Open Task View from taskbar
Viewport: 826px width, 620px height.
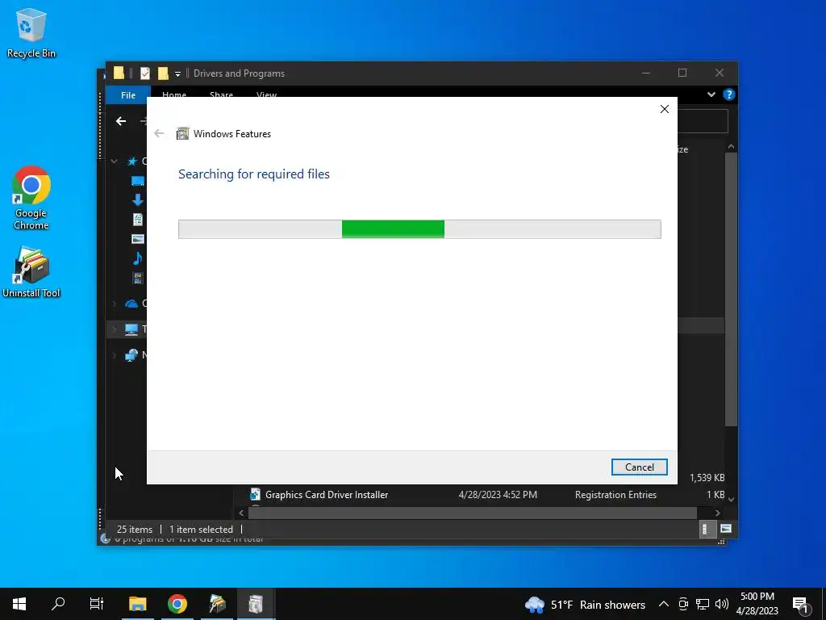coord(97,604)
